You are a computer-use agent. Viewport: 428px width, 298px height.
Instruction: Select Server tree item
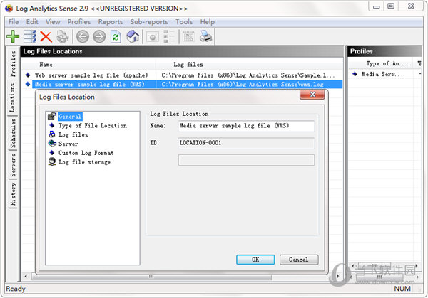click(68, 144)
